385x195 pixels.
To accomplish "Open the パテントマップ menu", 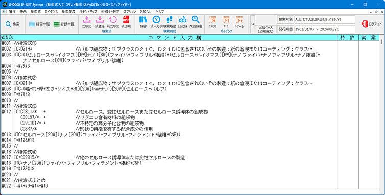I will 88,12.
